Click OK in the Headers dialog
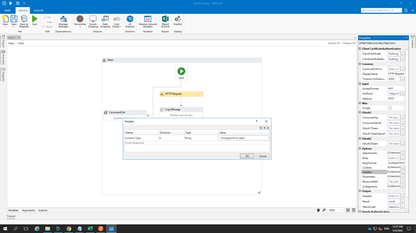 [247, 156]
